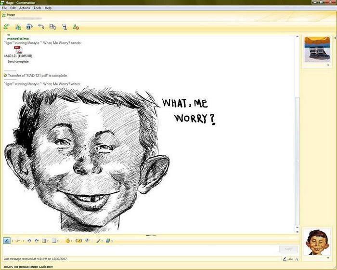Image resolution: width=337 pixels, height=270 pixels.
Task: Select the pen ink tool
Action: coord(7,241)
